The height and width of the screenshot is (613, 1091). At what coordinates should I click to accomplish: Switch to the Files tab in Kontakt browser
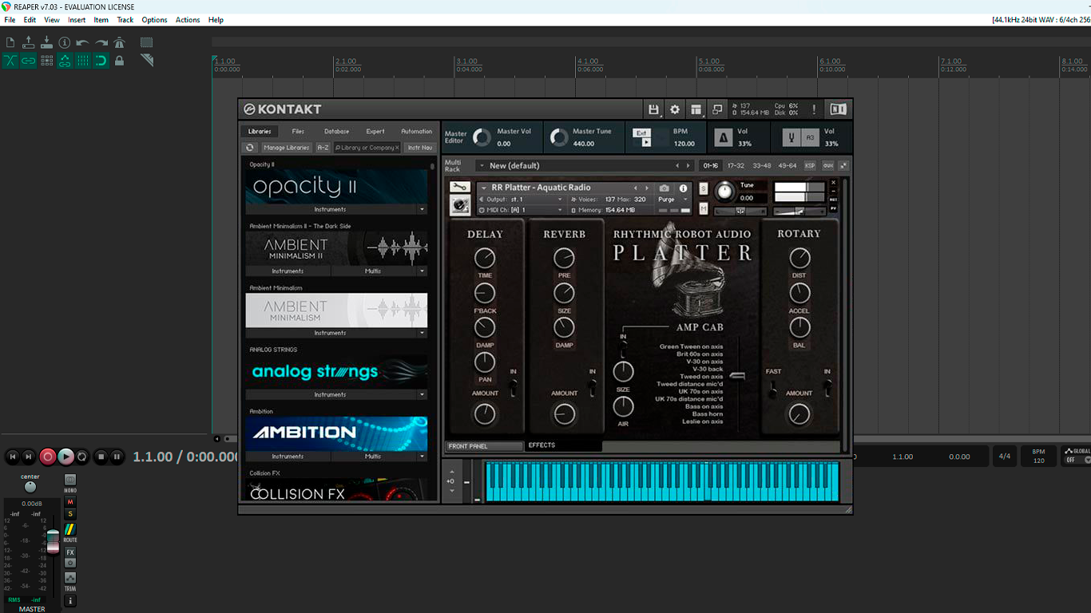coord(298,132)
